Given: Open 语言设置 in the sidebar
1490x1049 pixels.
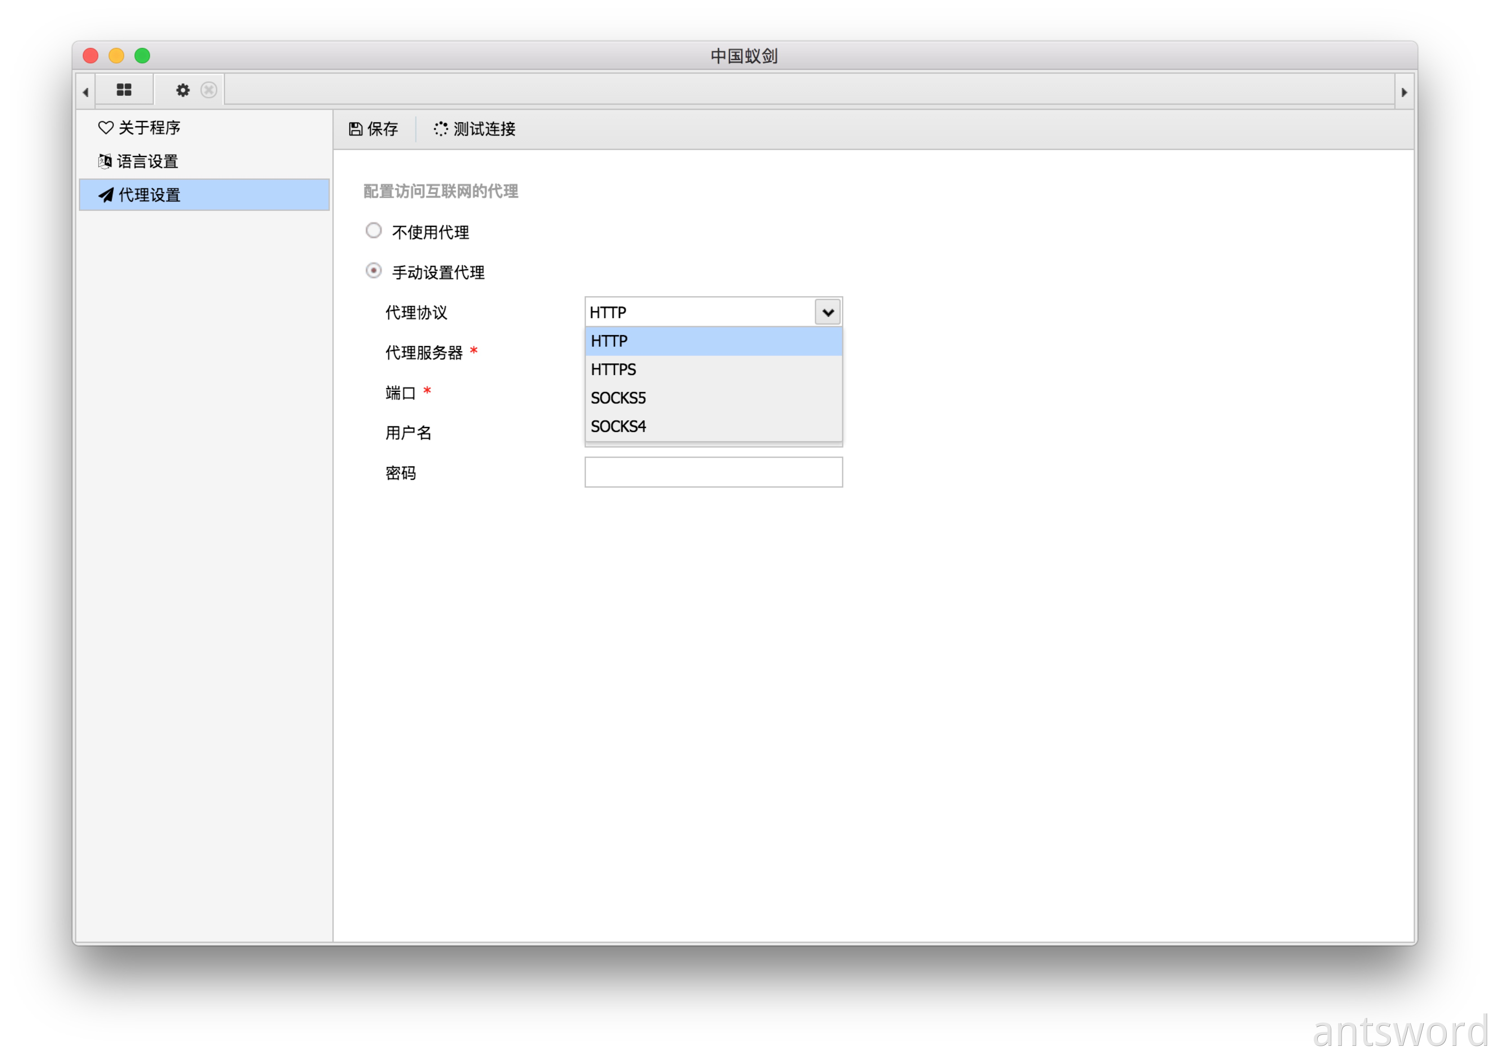Looking at the screenshot, I should pyautogui.click(x=148, y=162).
